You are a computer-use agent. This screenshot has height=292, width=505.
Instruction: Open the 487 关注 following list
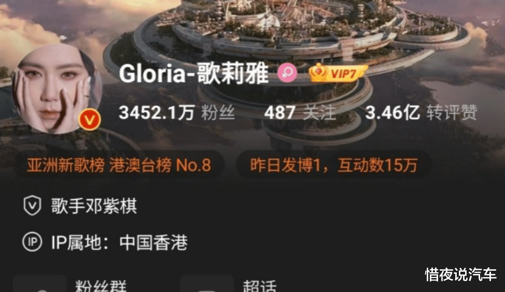pos(300,112)
